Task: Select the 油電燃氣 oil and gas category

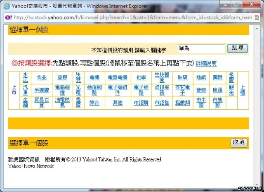Action: (x=62, y=103)
